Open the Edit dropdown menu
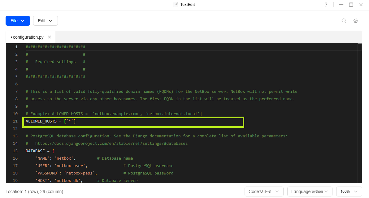 [45, 21]
